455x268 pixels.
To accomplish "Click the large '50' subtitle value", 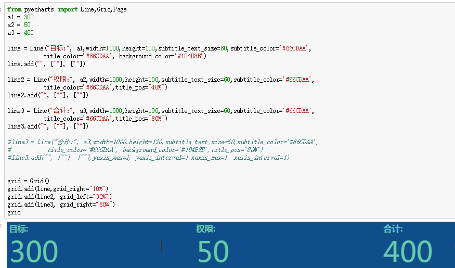I will tap(213, 251).
